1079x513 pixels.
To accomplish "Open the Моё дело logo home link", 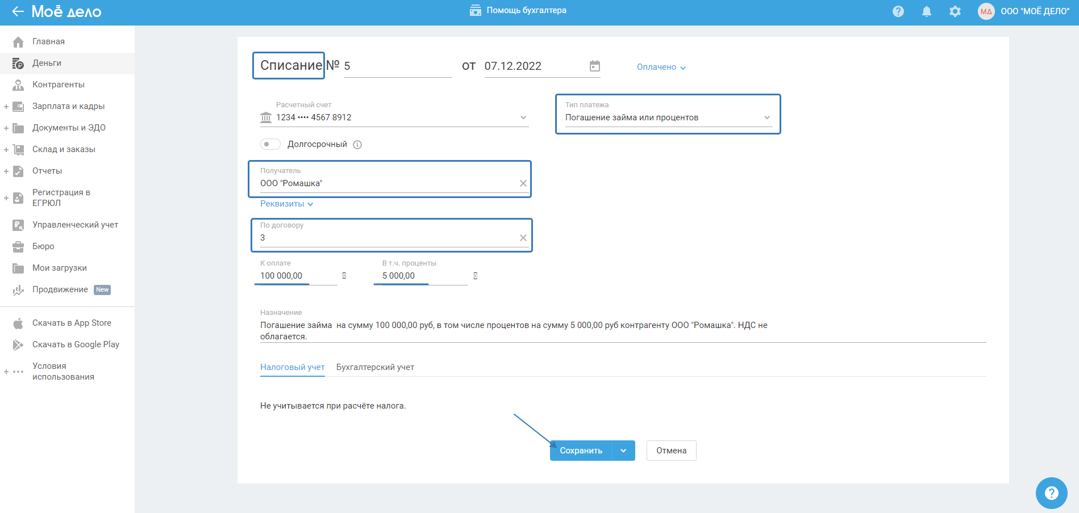I will (x=66, y=11).
